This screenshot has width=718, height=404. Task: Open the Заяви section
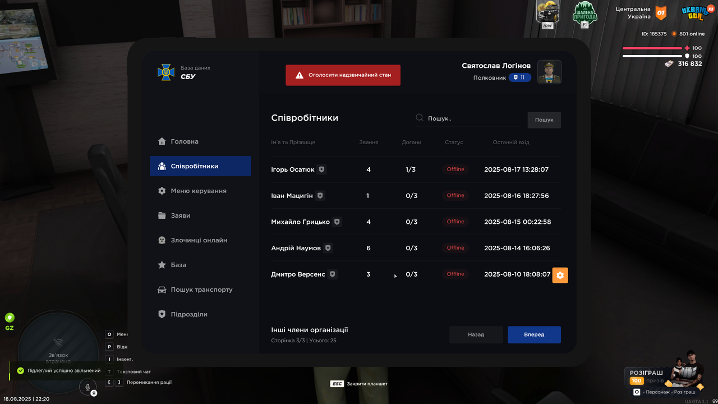click(x=200, y=215)
